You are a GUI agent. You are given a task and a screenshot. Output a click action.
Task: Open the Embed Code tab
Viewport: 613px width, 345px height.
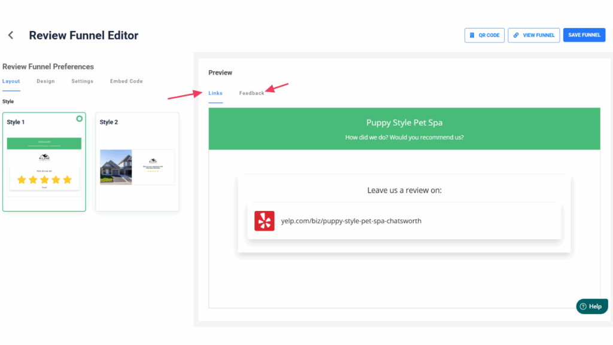point(126,81)
